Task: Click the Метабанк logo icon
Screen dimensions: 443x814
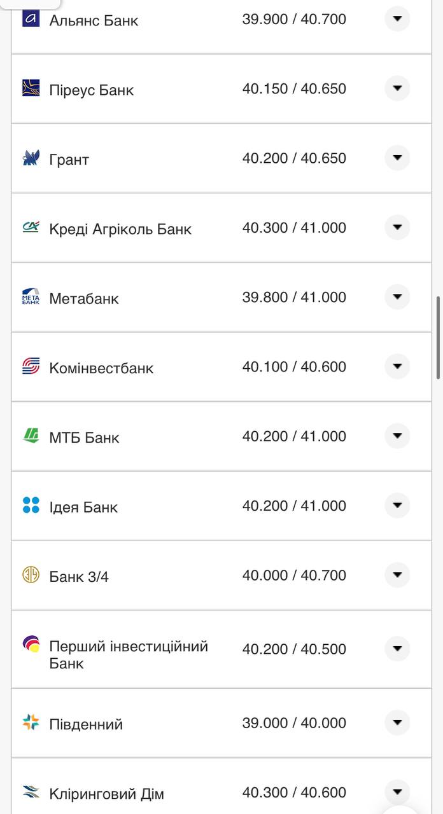Action: click(x=31, y=296)
